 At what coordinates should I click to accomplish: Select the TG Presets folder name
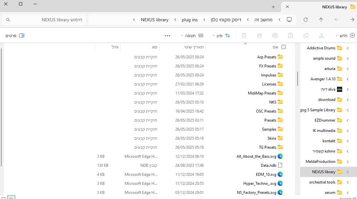[268, 147]
